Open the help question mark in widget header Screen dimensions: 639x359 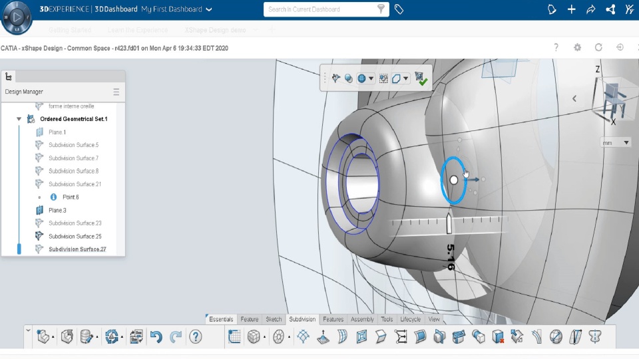click(556, 47)
